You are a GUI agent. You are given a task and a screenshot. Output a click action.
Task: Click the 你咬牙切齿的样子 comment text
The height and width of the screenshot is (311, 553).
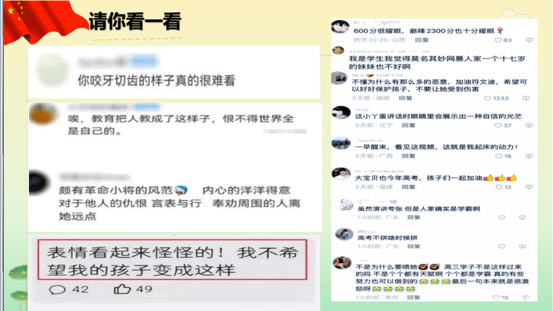(x=156, y=80)
